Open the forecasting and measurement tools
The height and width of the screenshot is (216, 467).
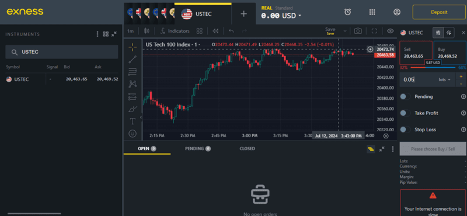pyautogui.click(x=133, y=96)
